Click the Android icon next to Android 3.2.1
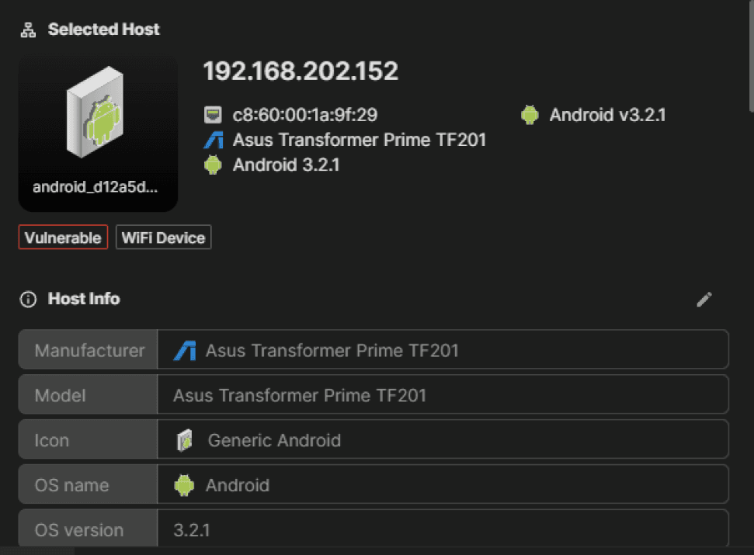Screen dimensions: 754x555 (213, 165)
